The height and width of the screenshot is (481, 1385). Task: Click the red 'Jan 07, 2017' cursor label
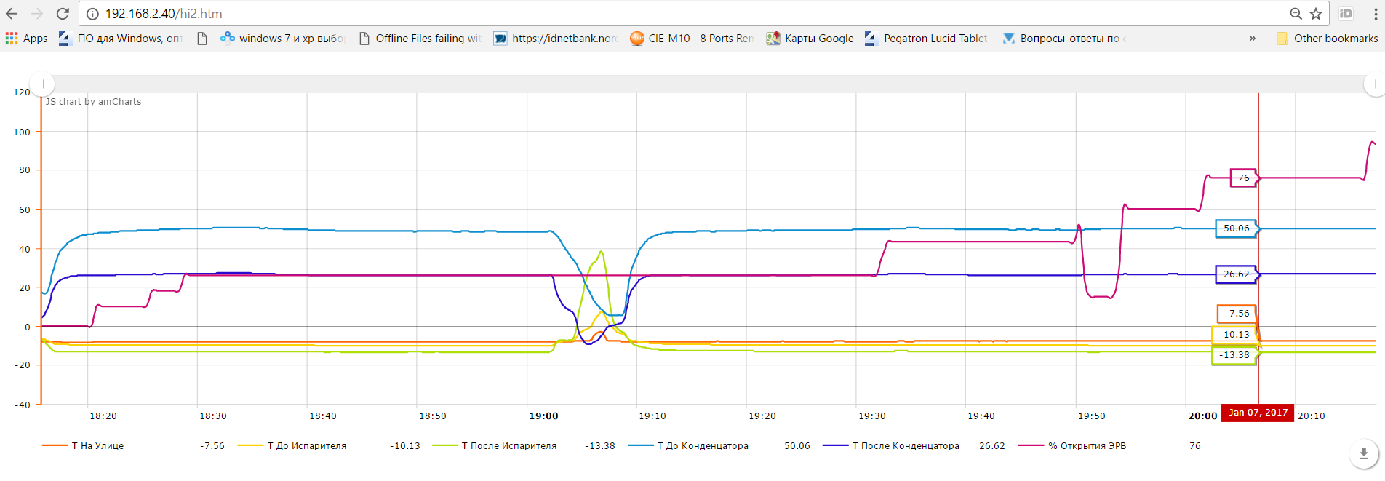pos(1258,413)
